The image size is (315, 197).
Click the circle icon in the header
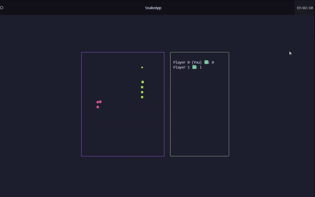[x=2, y=8]
